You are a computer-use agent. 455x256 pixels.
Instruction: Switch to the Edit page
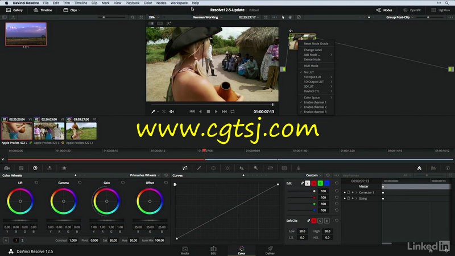click(x=213, y=251)
